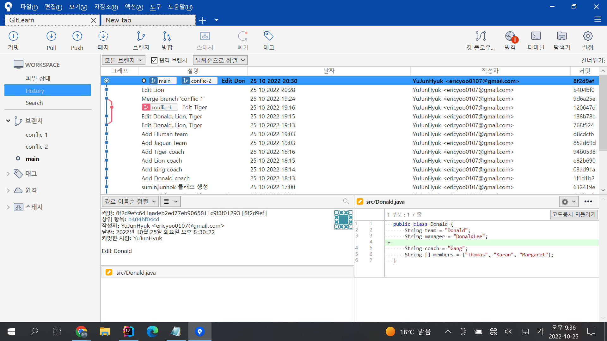The width and height of the screenshot is (607, 341).
Task: Expand the Remotes (원격) sidebar section
Action: (8, 190)
